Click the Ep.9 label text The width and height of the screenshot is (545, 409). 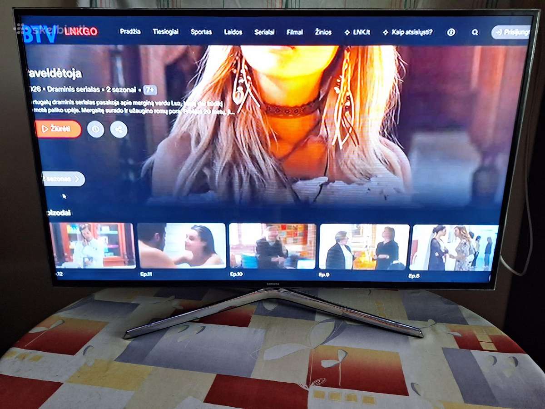point(324,275)
